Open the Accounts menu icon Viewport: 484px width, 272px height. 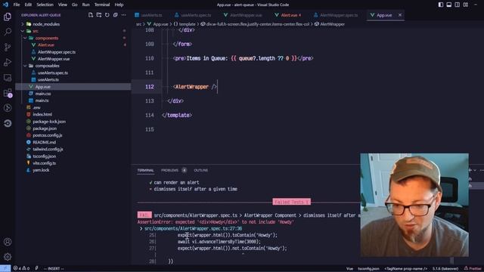point(8,242)
